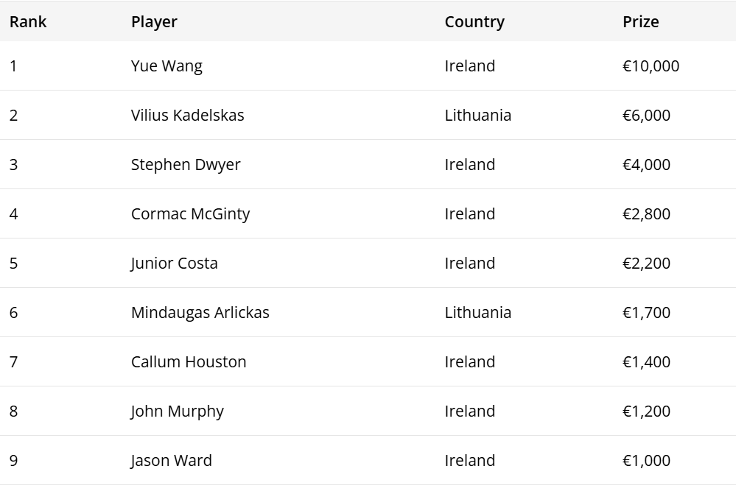The height and width of the screenshot is (491, 736).
Task: Select Callum Houston's name cell
Action: coord(189,362)
